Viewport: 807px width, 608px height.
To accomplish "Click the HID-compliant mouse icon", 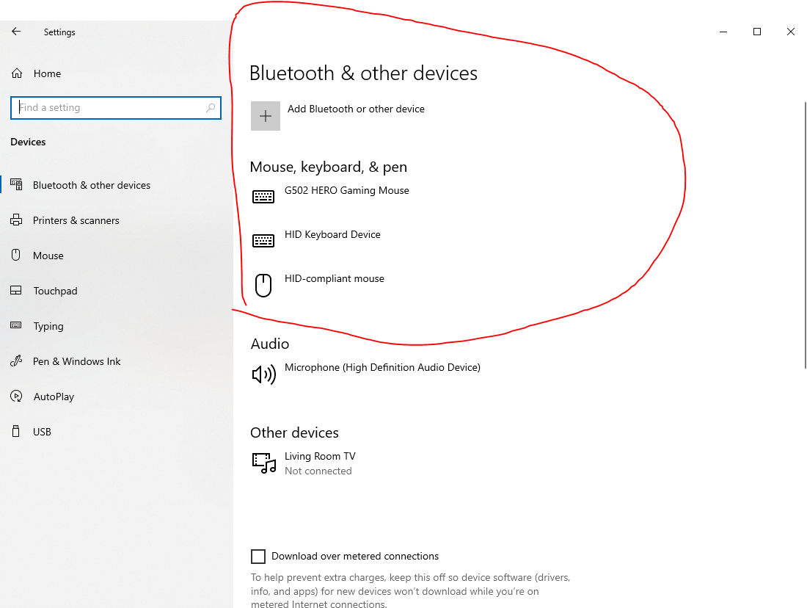I will click(263, 286).
